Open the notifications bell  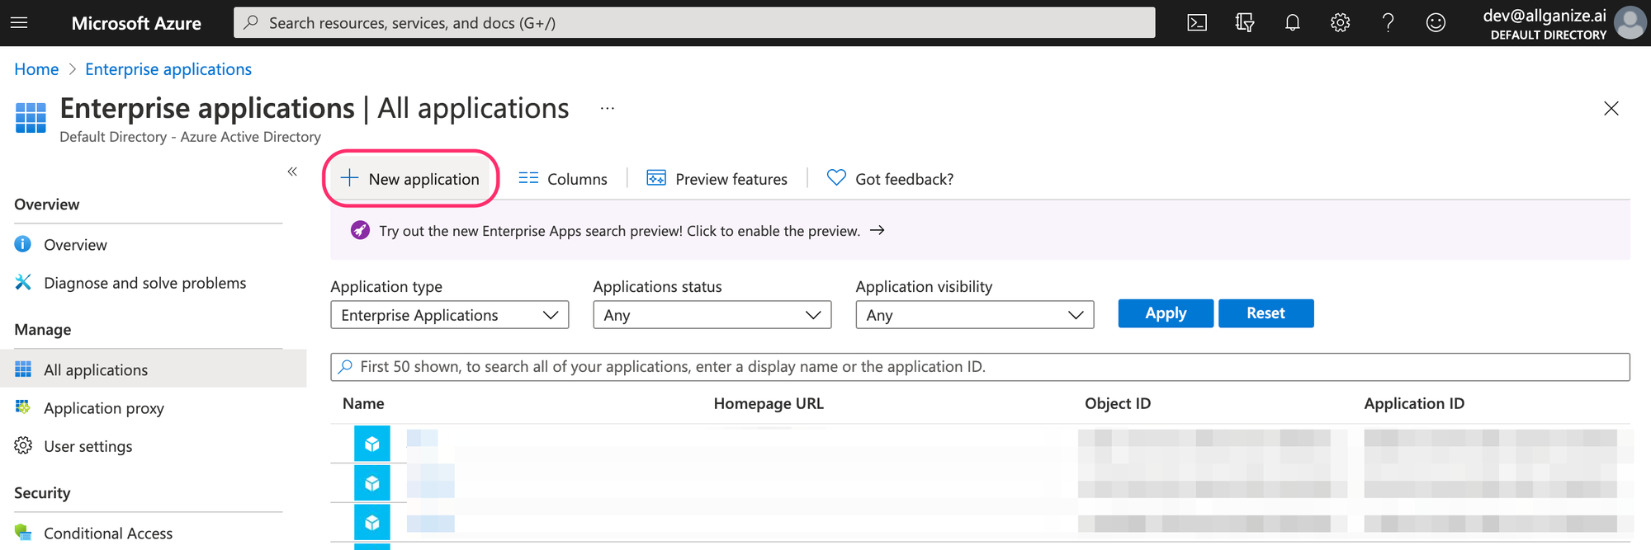pyautogui.click(x=1293, y=23)
